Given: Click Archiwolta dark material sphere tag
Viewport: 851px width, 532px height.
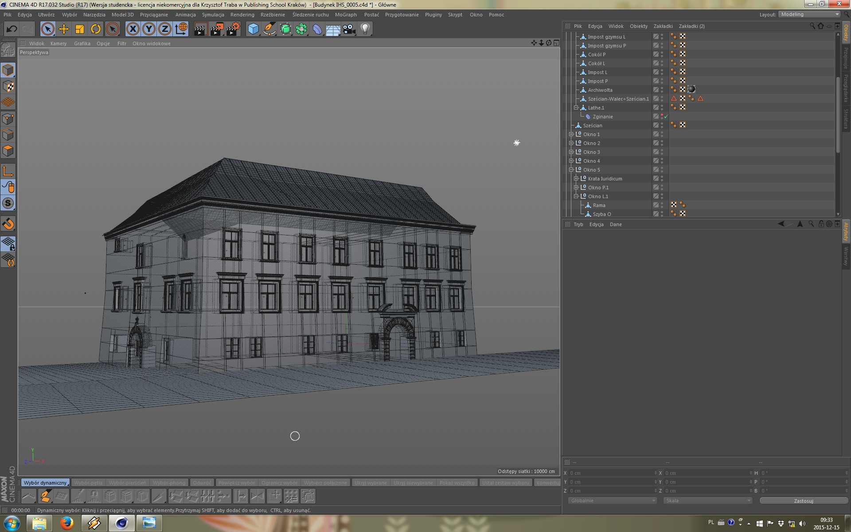Looking at the screenshot, I should point(691,90).
